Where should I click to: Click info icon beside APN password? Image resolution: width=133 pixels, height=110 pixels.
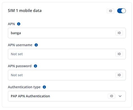point(35,66)
